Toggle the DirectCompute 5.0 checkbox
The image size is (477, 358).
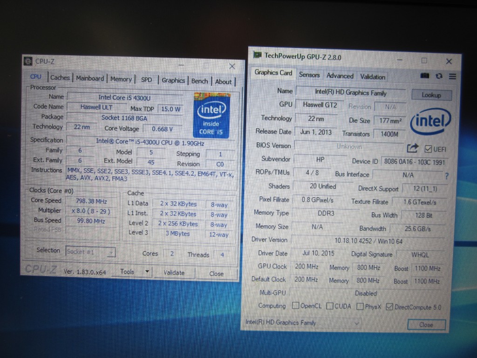[x=389, y=307]
